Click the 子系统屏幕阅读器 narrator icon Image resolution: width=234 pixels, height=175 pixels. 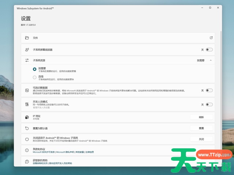27,50
